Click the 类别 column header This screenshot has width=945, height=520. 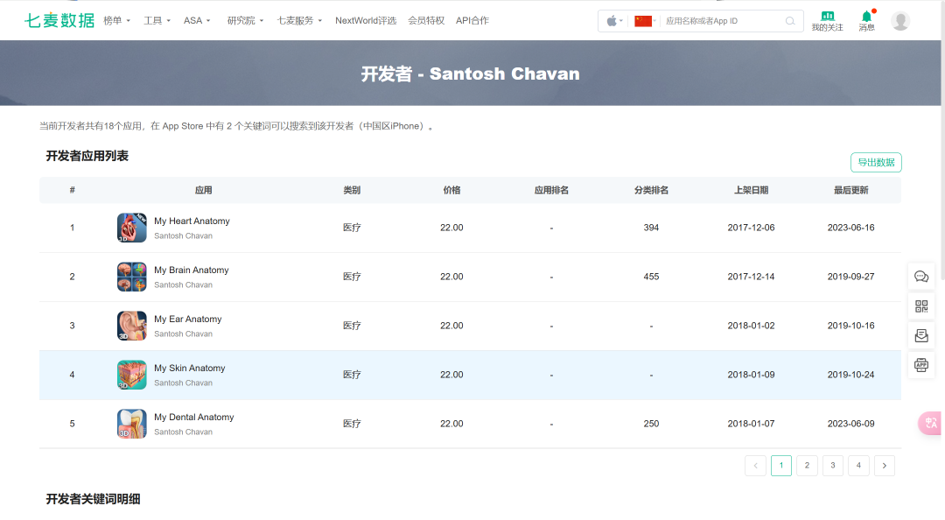point(352,190)
